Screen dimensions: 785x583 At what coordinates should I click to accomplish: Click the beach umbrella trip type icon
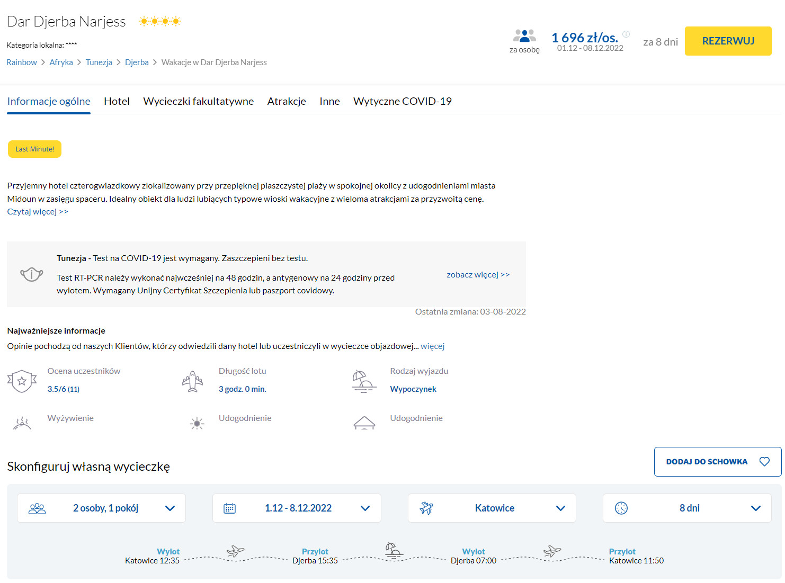click(x=364, y=381)
